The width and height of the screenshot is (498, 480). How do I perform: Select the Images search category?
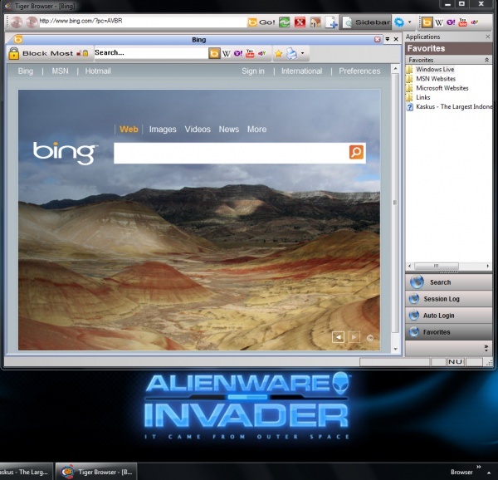point(163,130)
